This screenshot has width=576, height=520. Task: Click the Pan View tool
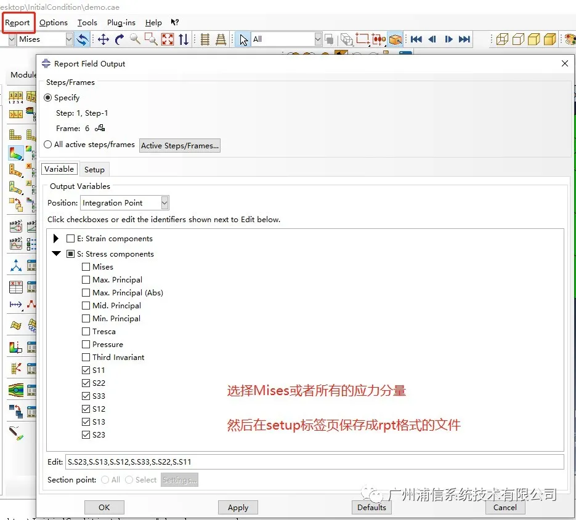(103, 39)
